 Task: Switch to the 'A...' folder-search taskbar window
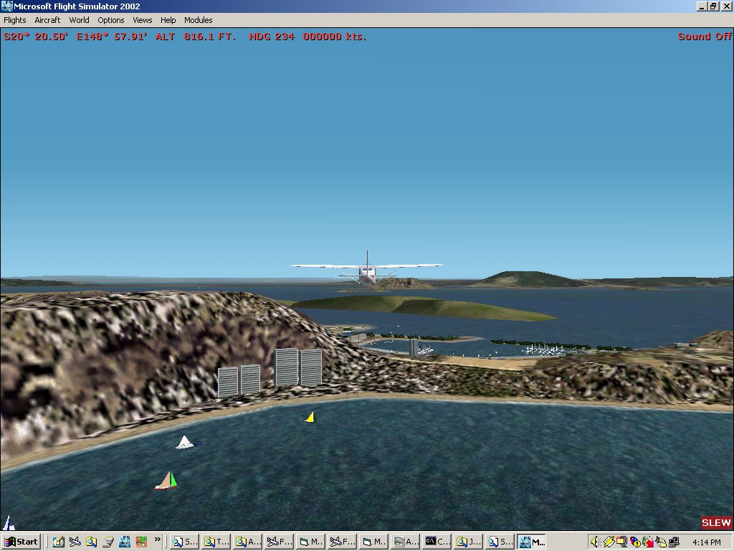(x=247, y=542)
